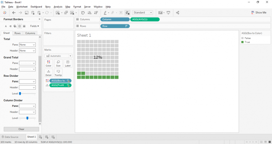This screenshot has height=144, width=272.
Task: Click the Swap Rows and Columns icon
Action: tap(83, 13)
